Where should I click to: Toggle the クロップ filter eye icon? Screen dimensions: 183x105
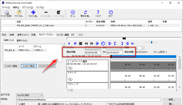pos(70,79)
